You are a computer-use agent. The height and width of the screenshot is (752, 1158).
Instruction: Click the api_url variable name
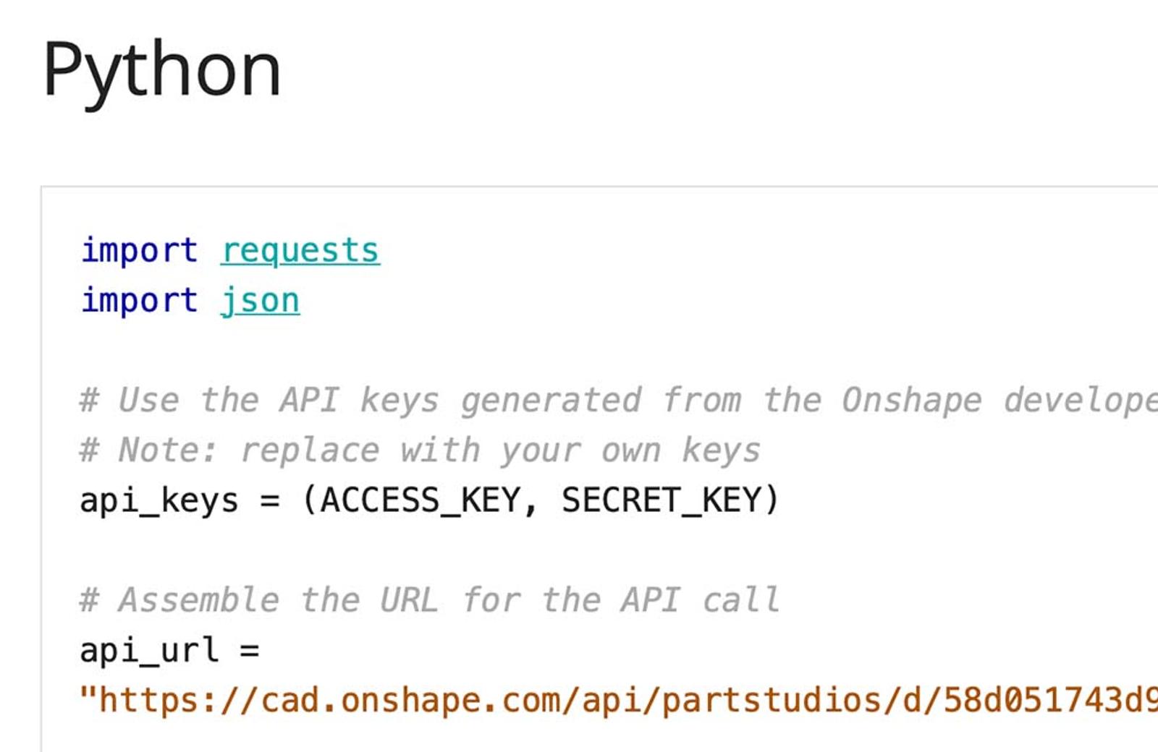click(x=148, y=650)
